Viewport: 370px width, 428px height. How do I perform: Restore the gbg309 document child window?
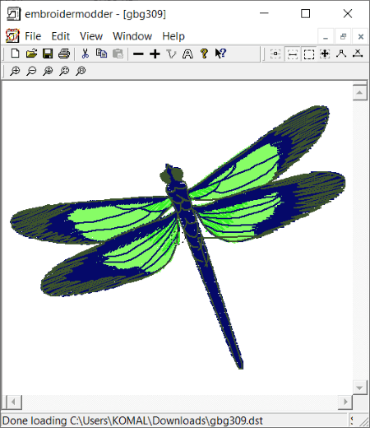(x=343, y=36)
